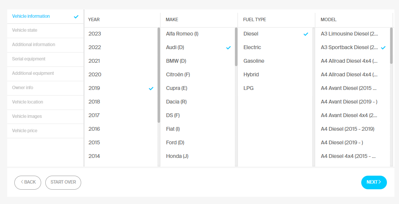Pick A4 Diesel (2015 - 2019) model
399x204 pixels.
click(x=353, y=129)
